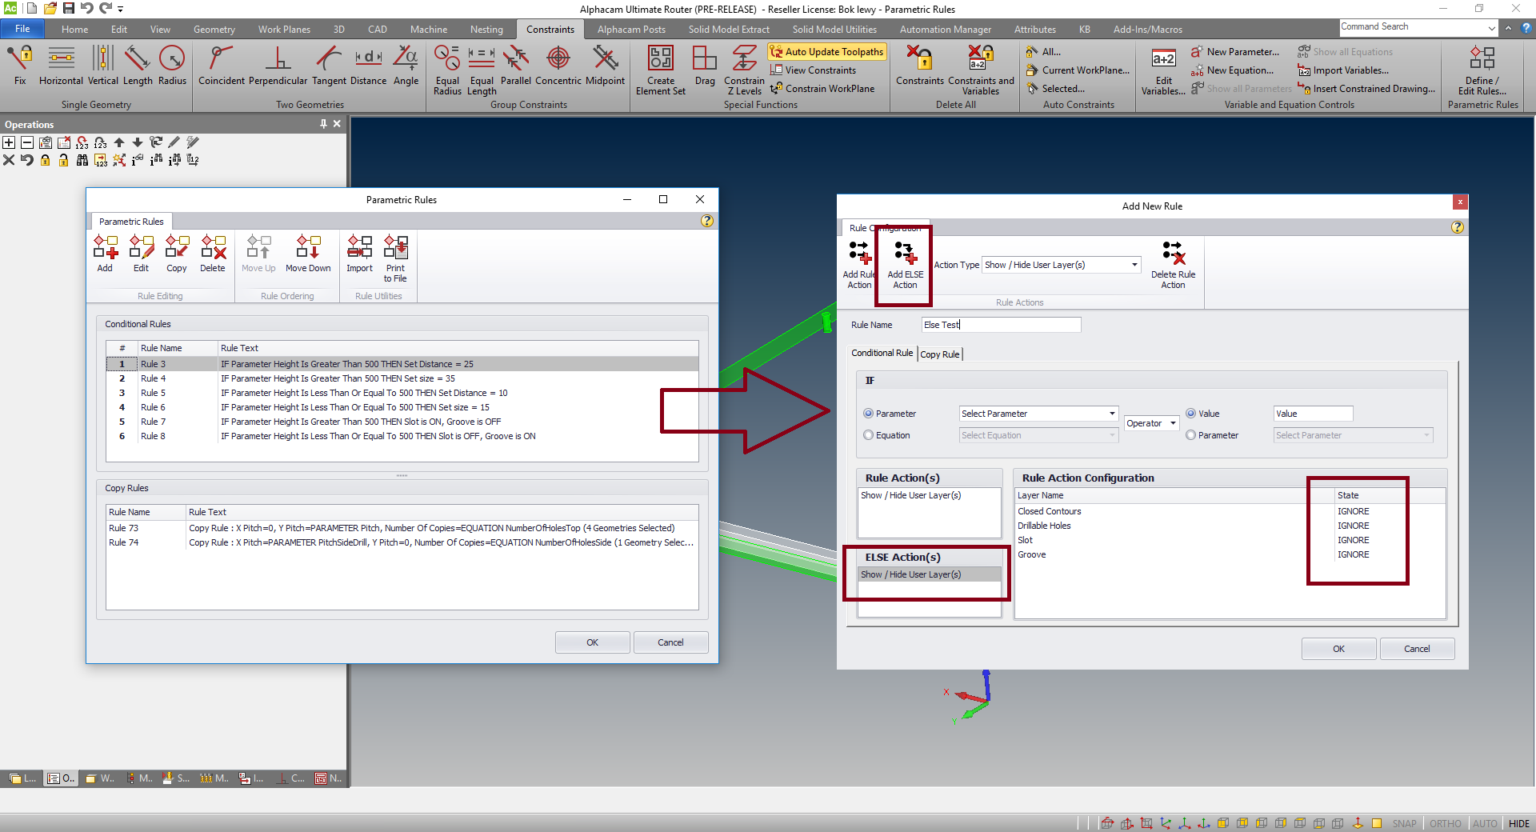The height and width of the screenshot is (832, 1536).
Task: Select the IF Equation radio button
Action: tap(869, 435)
